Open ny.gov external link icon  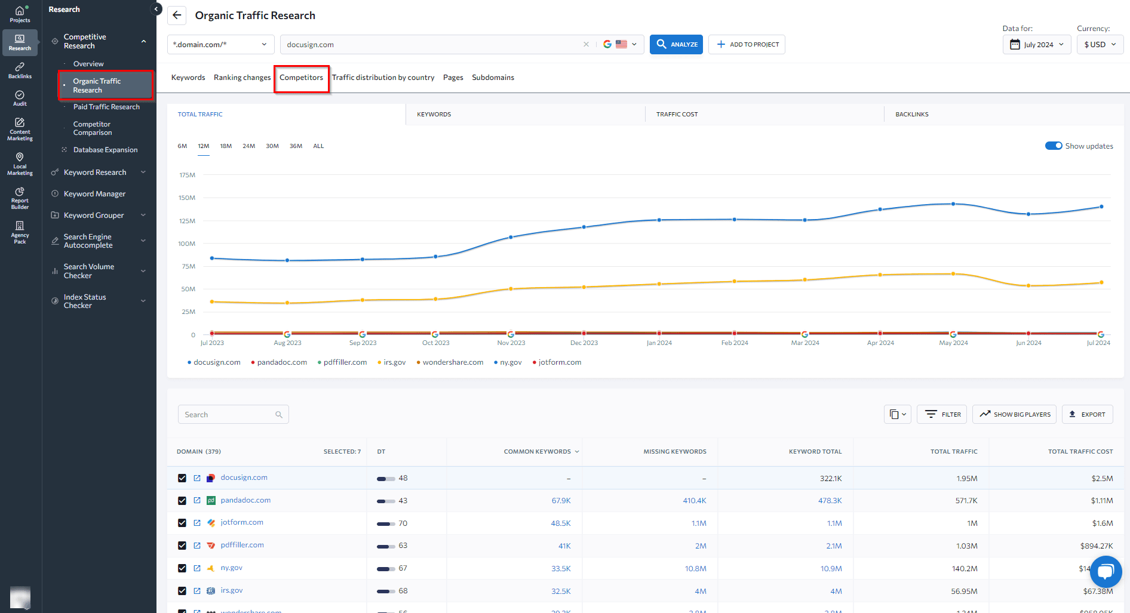click(197, 568)
